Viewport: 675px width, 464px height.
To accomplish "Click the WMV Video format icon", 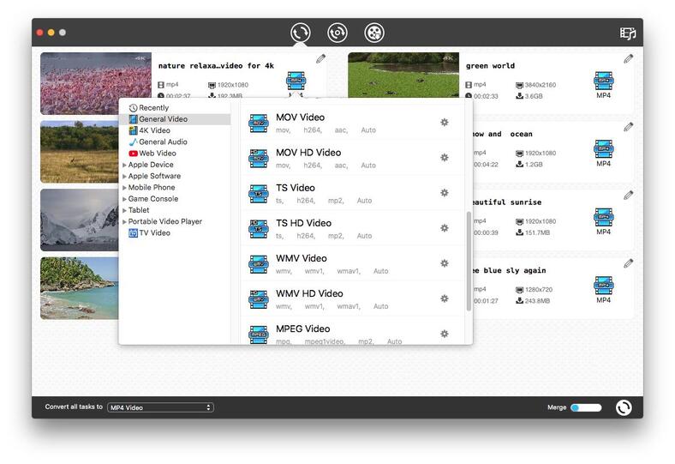I will click(259, 264).
